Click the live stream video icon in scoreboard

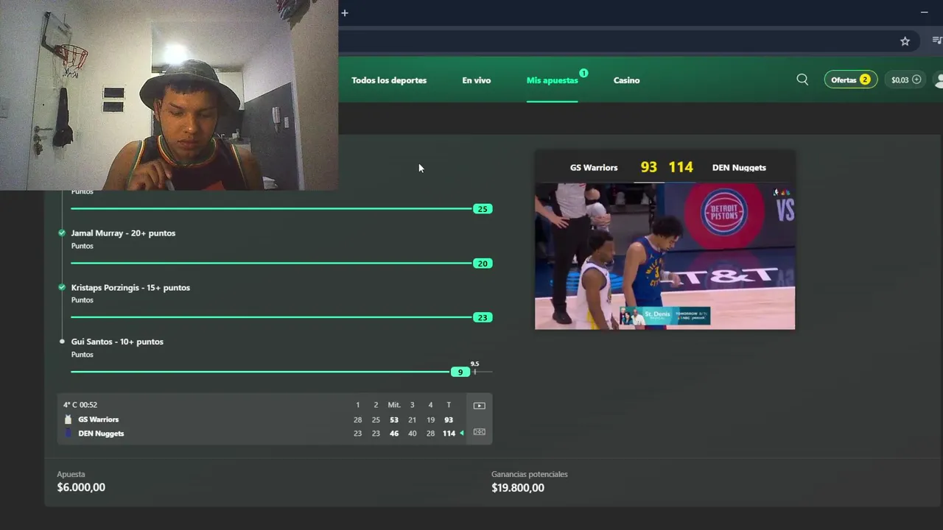tap(479, 406)
